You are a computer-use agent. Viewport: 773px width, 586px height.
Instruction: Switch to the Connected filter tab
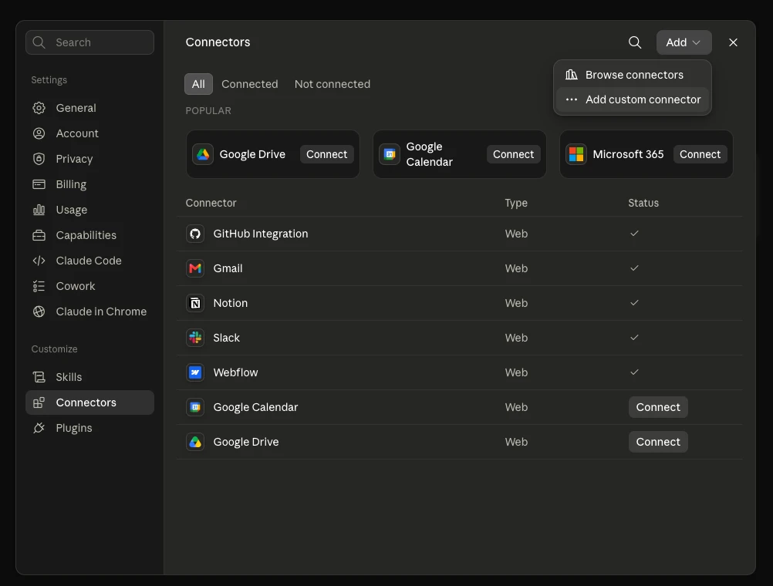click(249, 84)
